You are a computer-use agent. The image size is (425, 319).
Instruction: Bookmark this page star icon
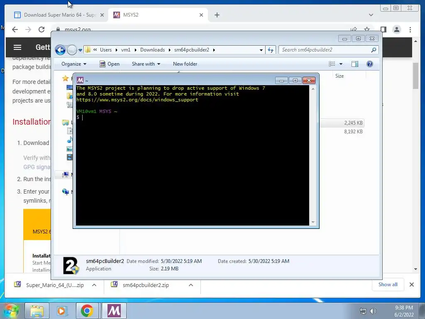tap(367, 29)
